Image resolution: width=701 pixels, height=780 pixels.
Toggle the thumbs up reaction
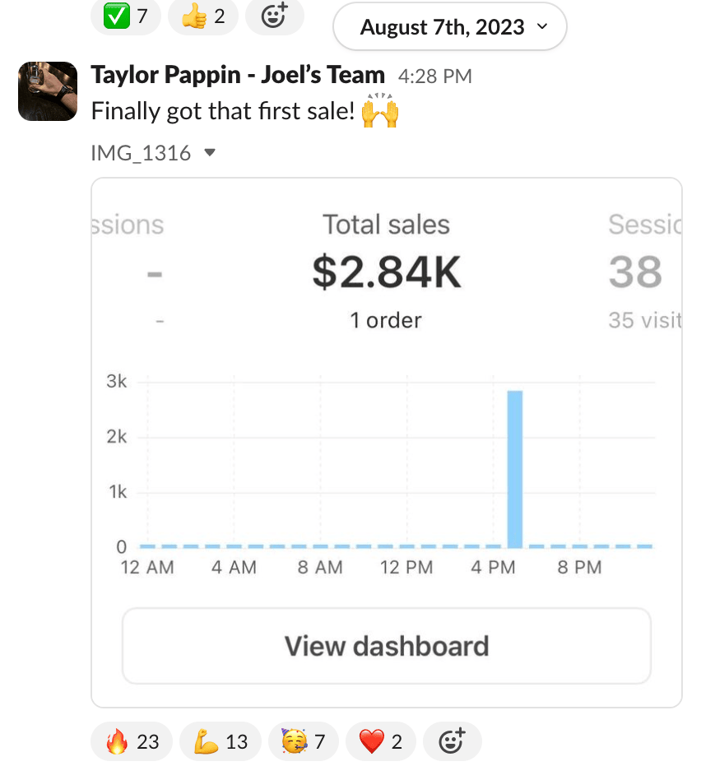(x=202, y=16)
